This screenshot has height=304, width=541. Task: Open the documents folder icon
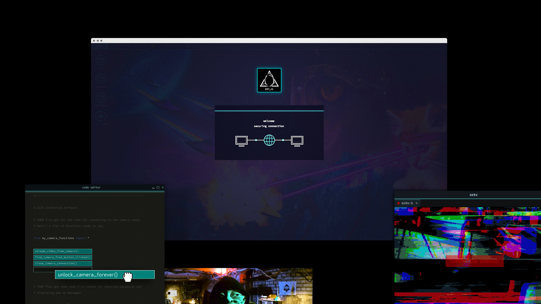(101, 79)
